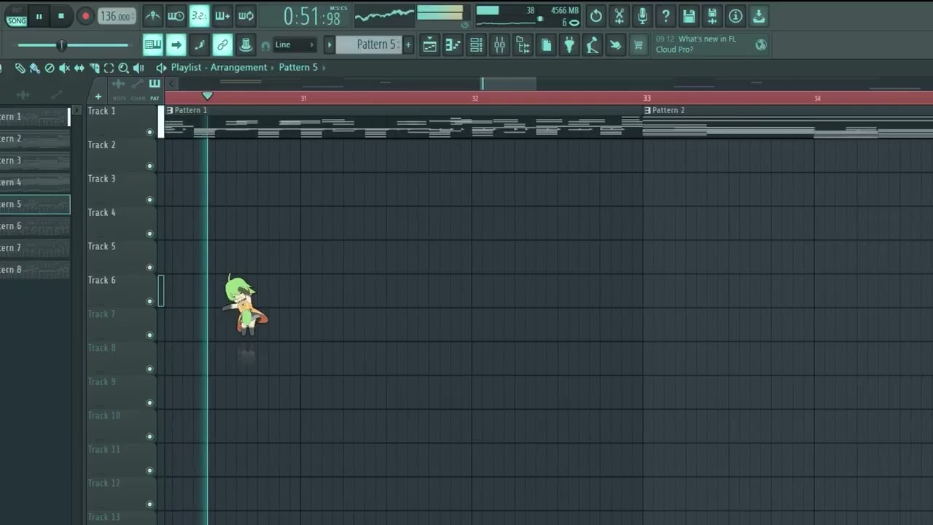This screenshot has width=933, height=525.
Task: Open the Playlist view icon
Action: 429,45
